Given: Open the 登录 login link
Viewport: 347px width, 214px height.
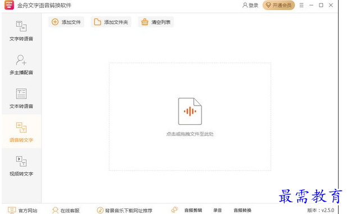Looking at the screenshot, I should [250, 5].
